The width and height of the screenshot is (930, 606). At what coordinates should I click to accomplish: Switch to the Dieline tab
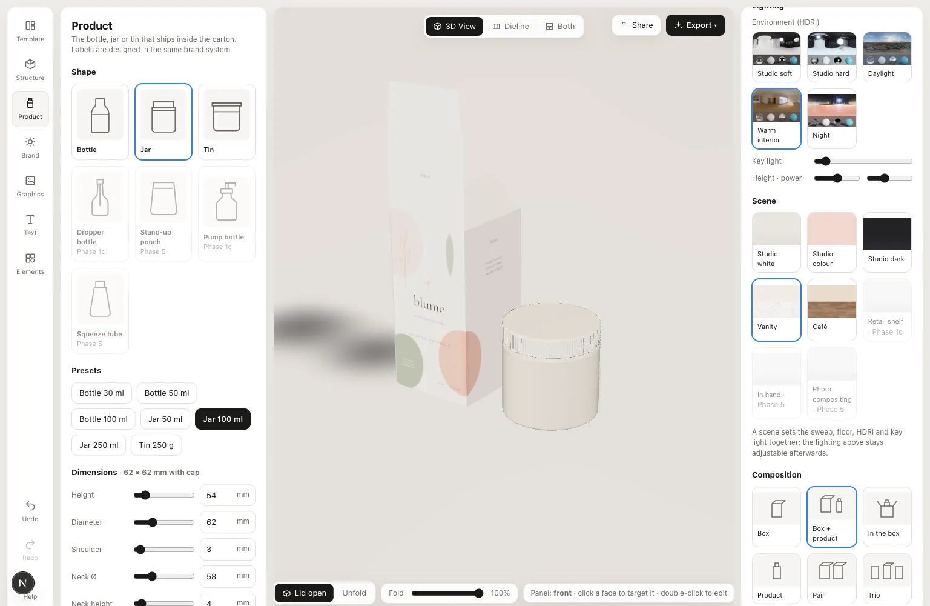[x=510, y=27]
